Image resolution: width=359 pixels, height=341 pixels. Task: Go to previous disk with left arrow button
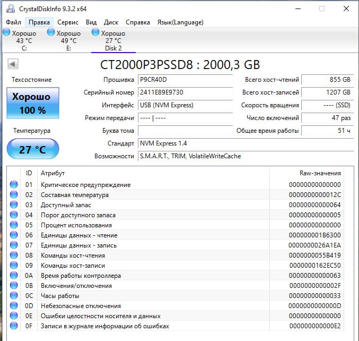[x=13, y=64]
